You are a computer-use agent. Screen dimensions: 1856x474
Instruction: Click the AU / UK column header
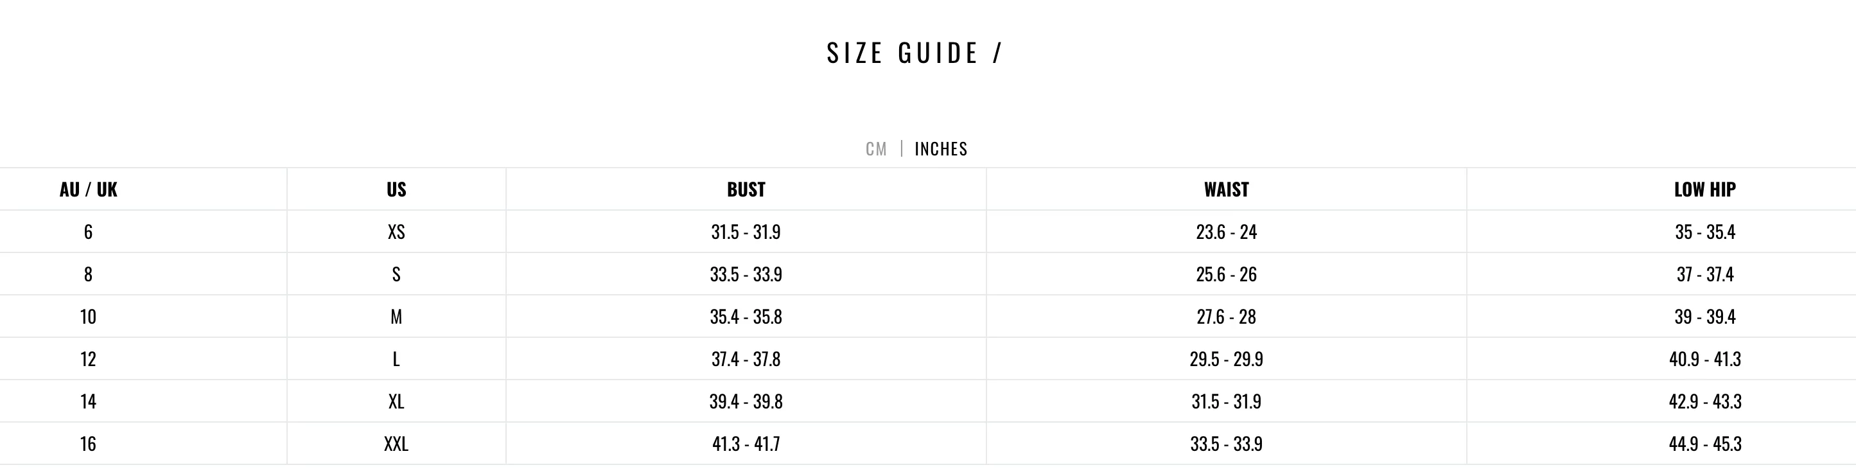pyautogui.click(x=88, y=189)
